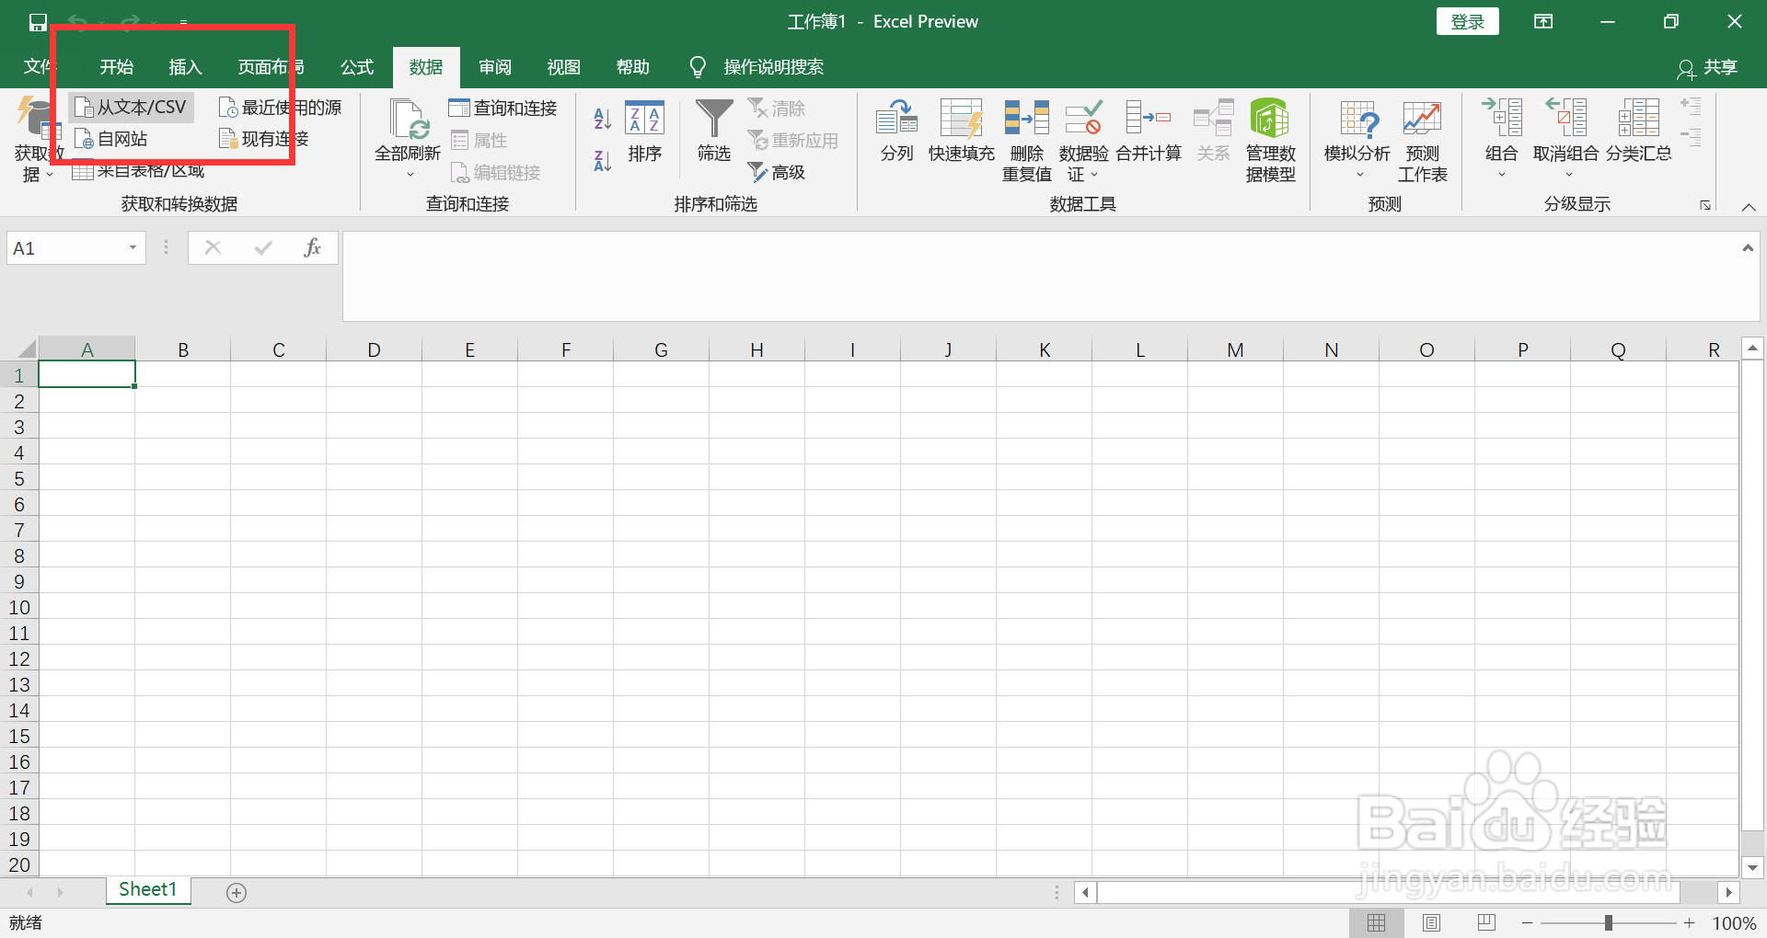Open the 开始 ribbon tab
Viewport: 1767px width, 938px height.
[x=116, y=66]
